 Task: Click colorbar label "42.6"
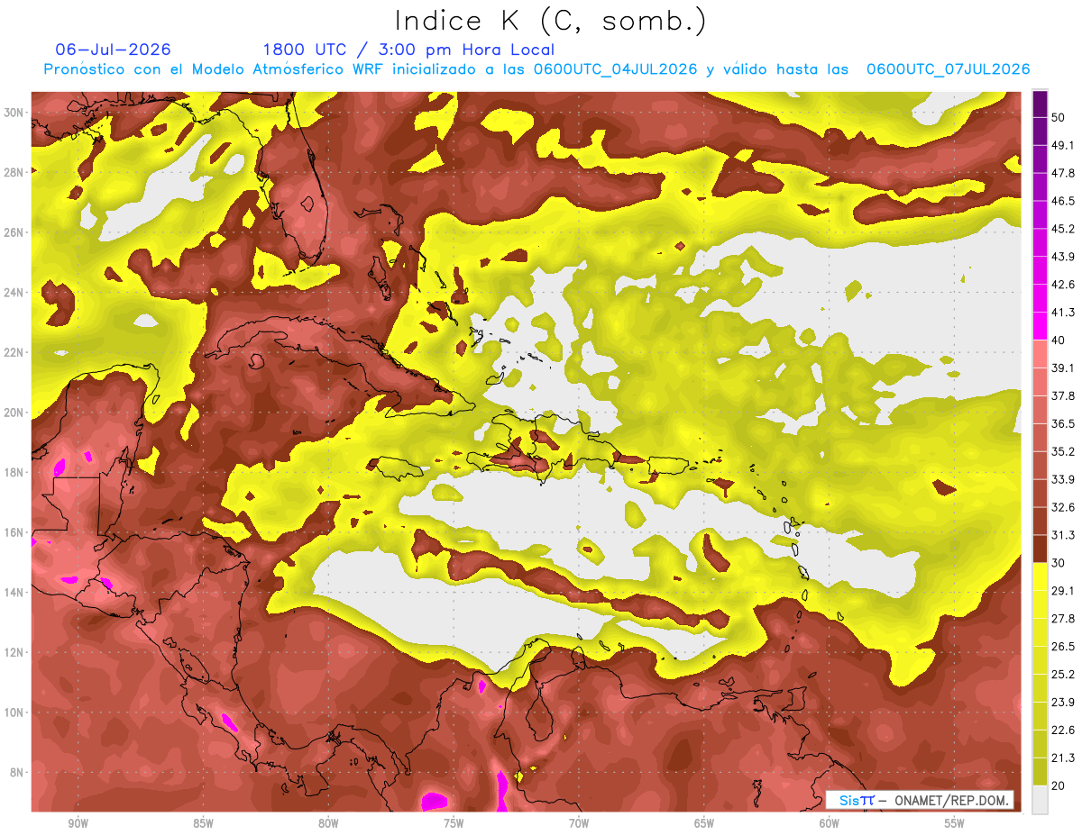click(1062, 285)
